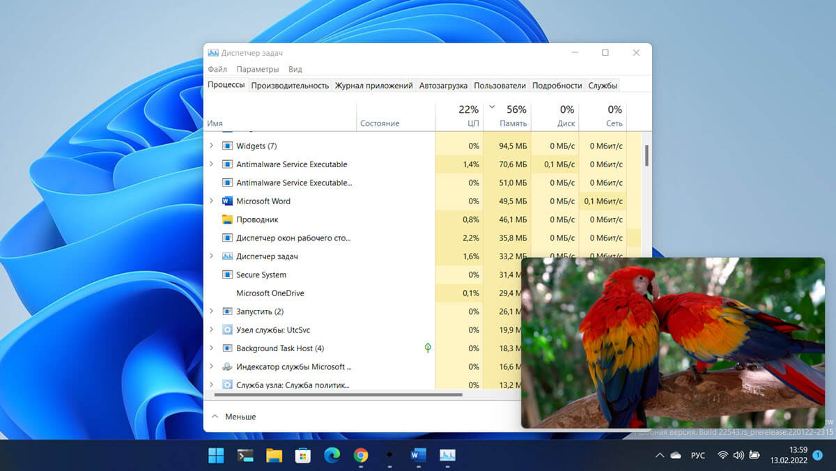This screenshot has width=836, height=471.
Task: Expand the Microsoft Word process group
Action: tap(212, 201)
